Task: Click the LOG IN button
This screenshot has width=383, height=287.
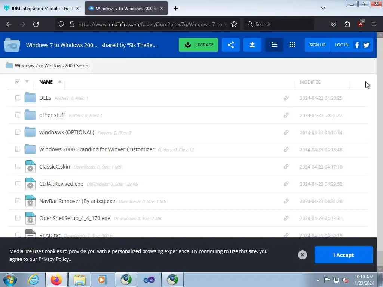Action: tap(341, 45)
